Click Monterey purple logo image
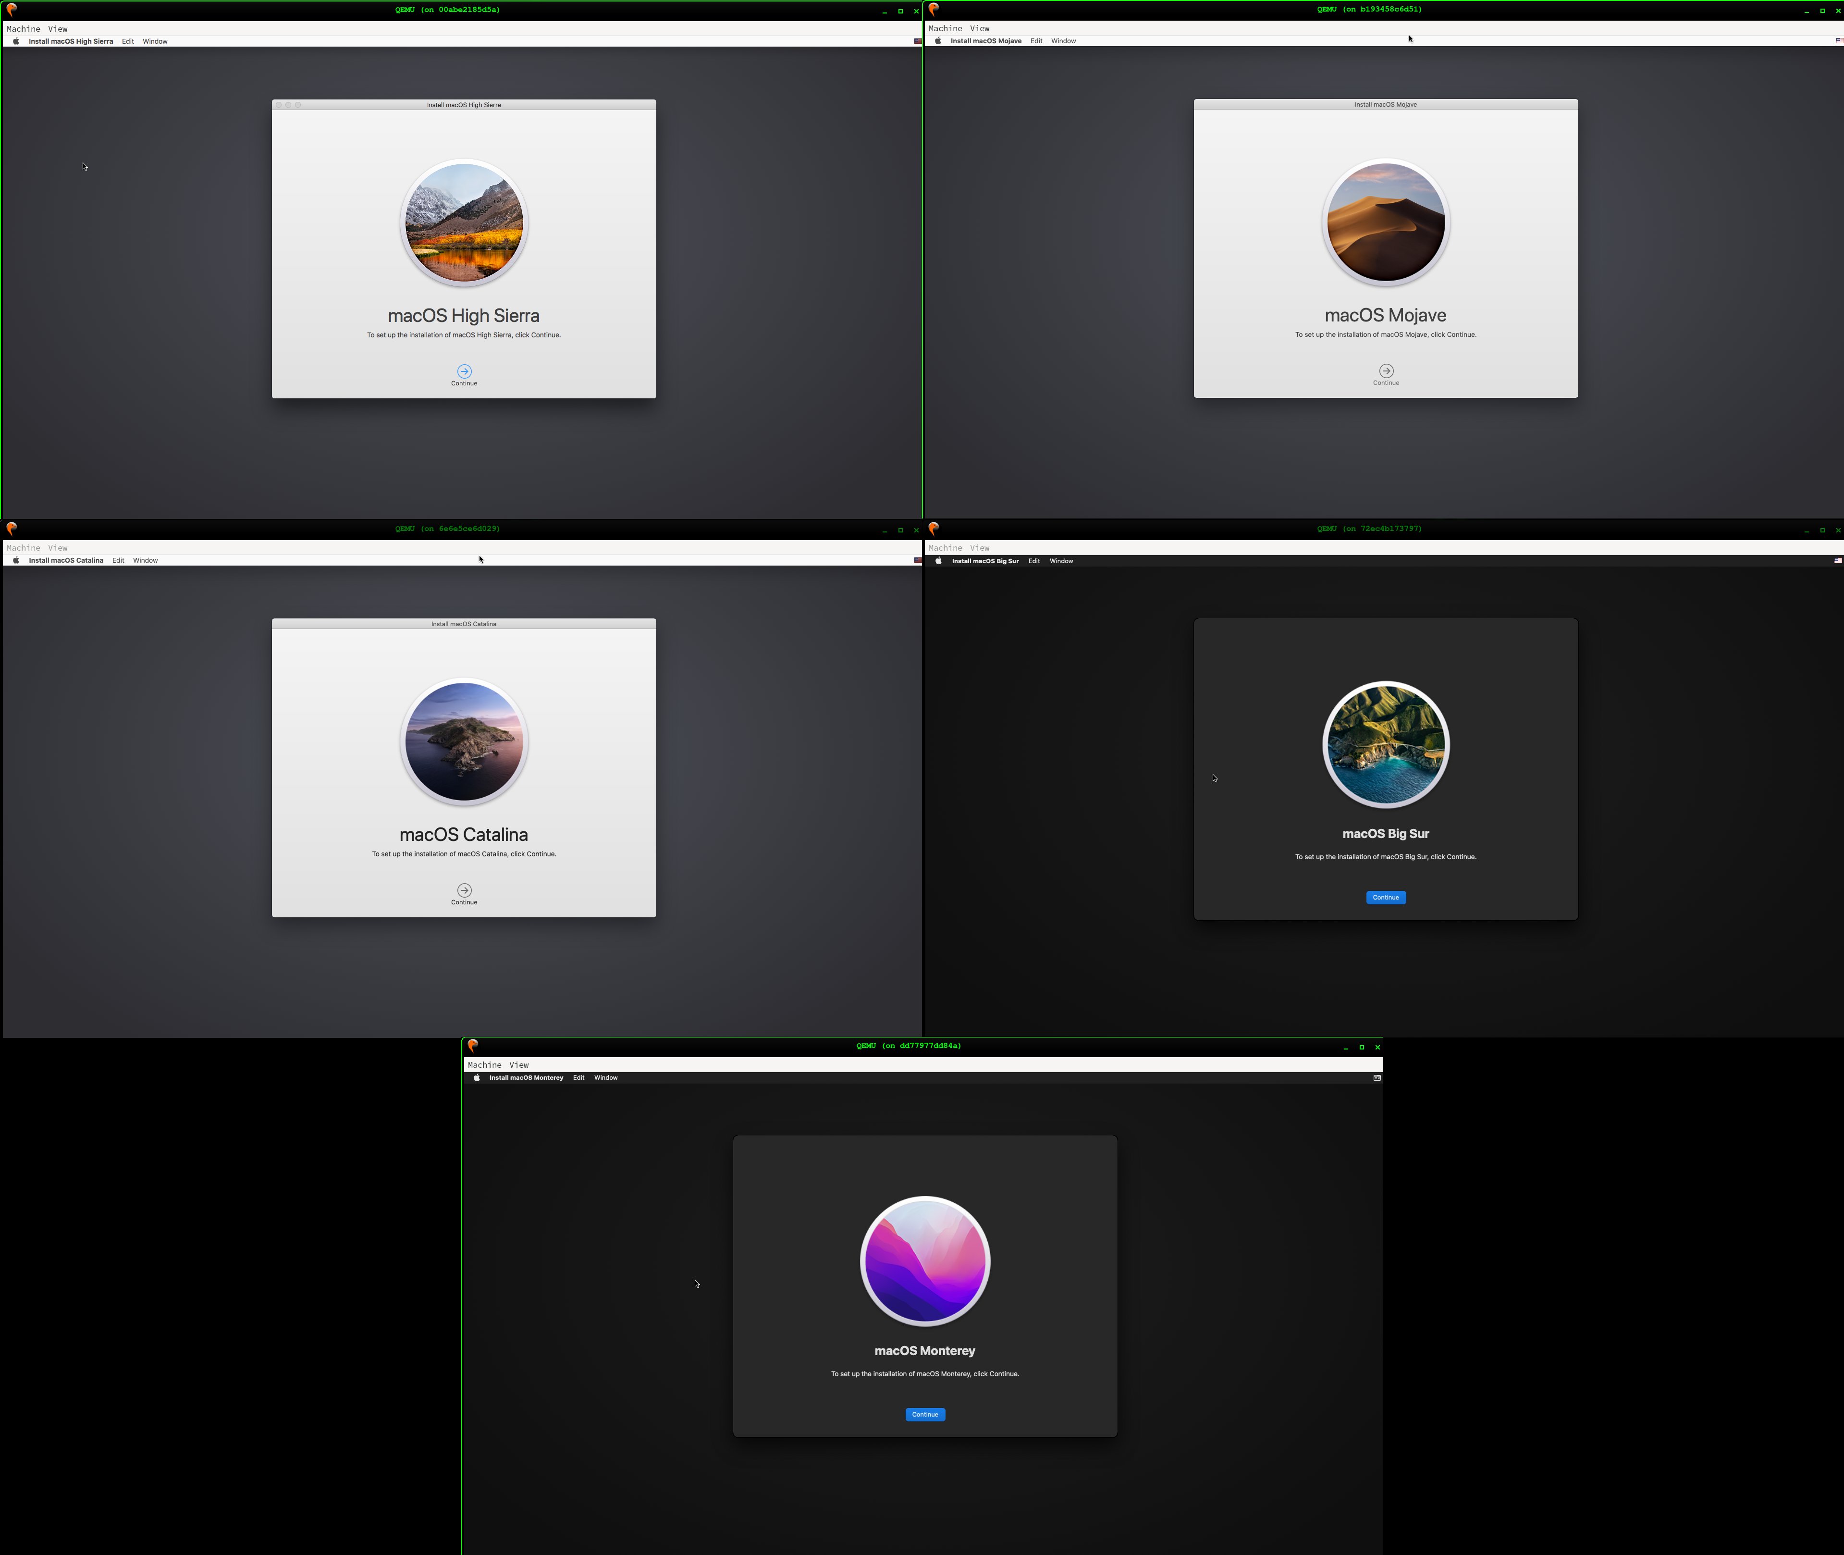 pyautogui.click(x=925, y=1261)
